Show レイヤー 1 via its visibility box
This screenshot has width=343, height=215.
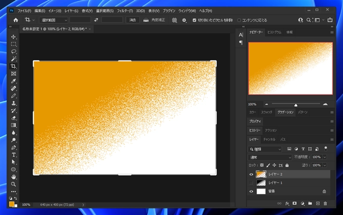point(251,183)
